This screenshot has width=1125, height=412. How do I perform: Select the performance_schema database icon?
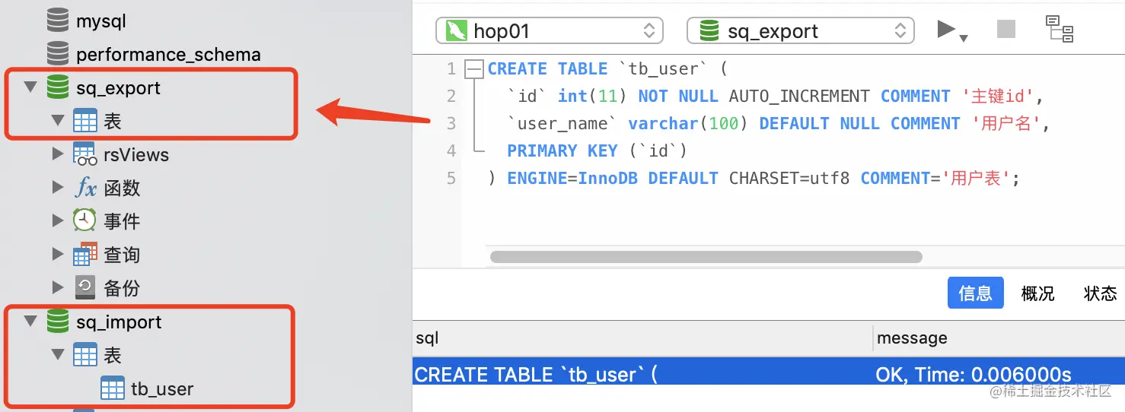click(x=57, y=54)
